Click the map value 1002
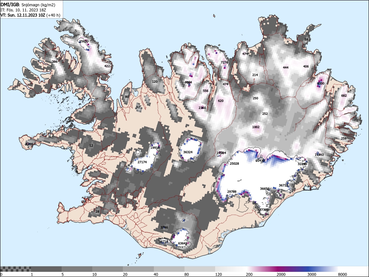This screenshot has height=277, width=369. pos(256,127)
